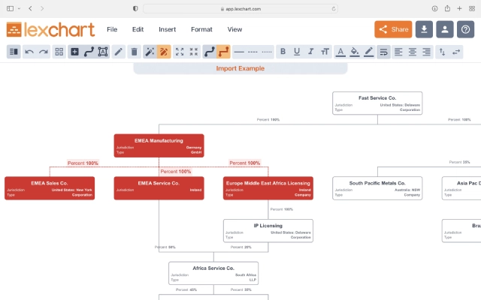The image size is (481, 300).
Task: Click the trash delete icon
Action: pyautogui.click(x=134, y=52)
